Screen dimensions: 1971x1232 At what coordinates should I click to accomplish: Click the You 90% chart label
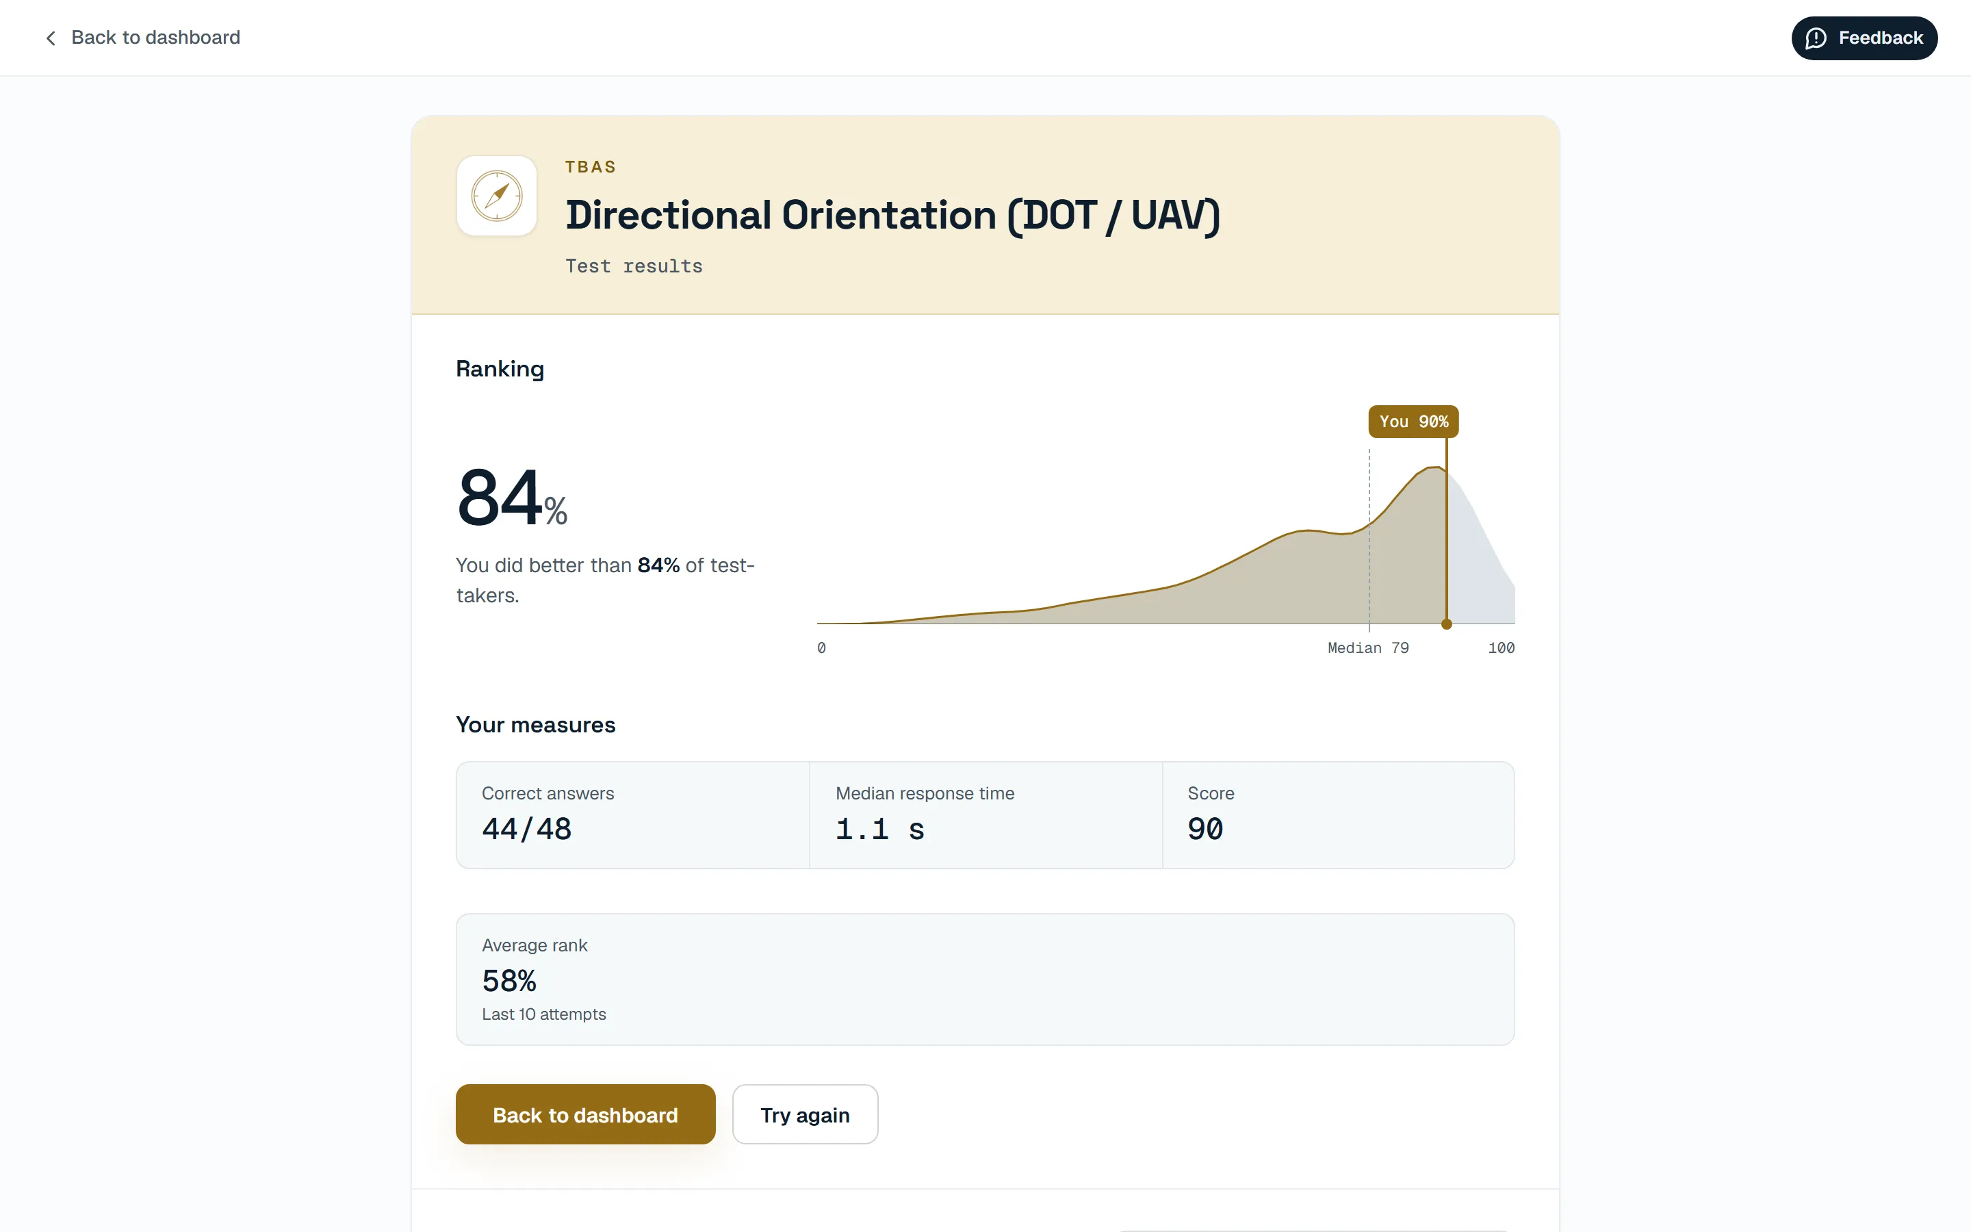tap(1413, 421)
